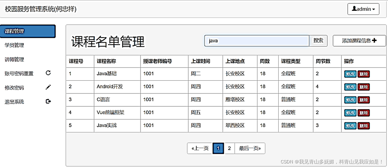
Task: Click 全程班 in the Android开发 row
Action: (288, 86)
